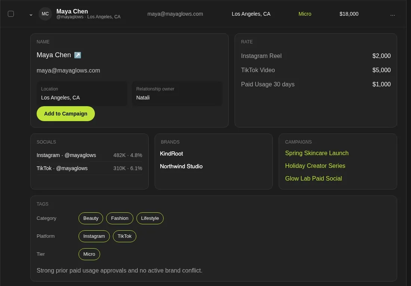Click the Micro tier label in header row
411x286 pixels.
[x=305, y=14]
